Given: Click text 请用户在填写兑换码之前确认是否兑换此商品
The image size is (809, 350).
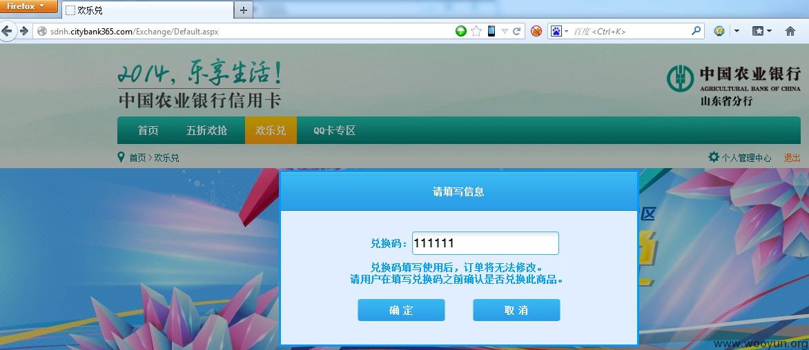Looking at the screenshot, I should [x=456, y=280].
